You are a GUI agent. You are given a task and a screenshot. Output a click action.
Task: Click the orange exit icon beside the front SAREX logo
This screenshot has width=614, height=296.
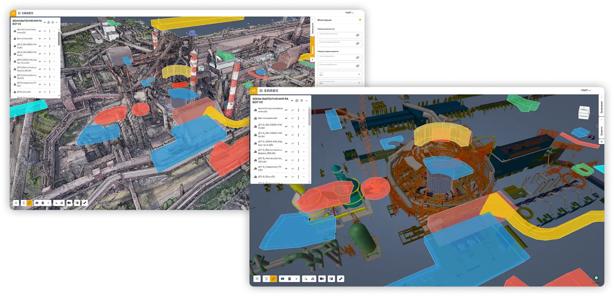[x=253, y=91]
